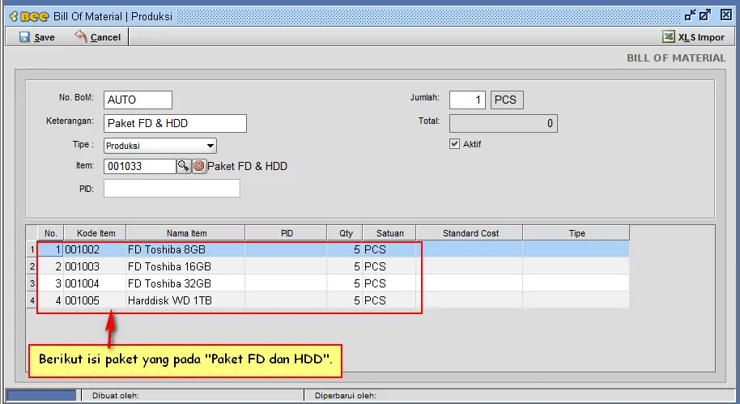
Task: Click the empty PID input field
Action: coord(172,189)
